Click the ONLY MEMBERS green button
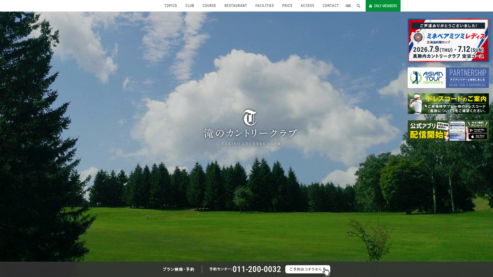This screenshot has height=277, width=493. point(383,6)
